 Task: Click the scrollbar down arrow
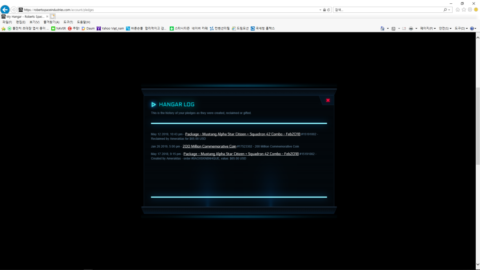tap(478, 264)
